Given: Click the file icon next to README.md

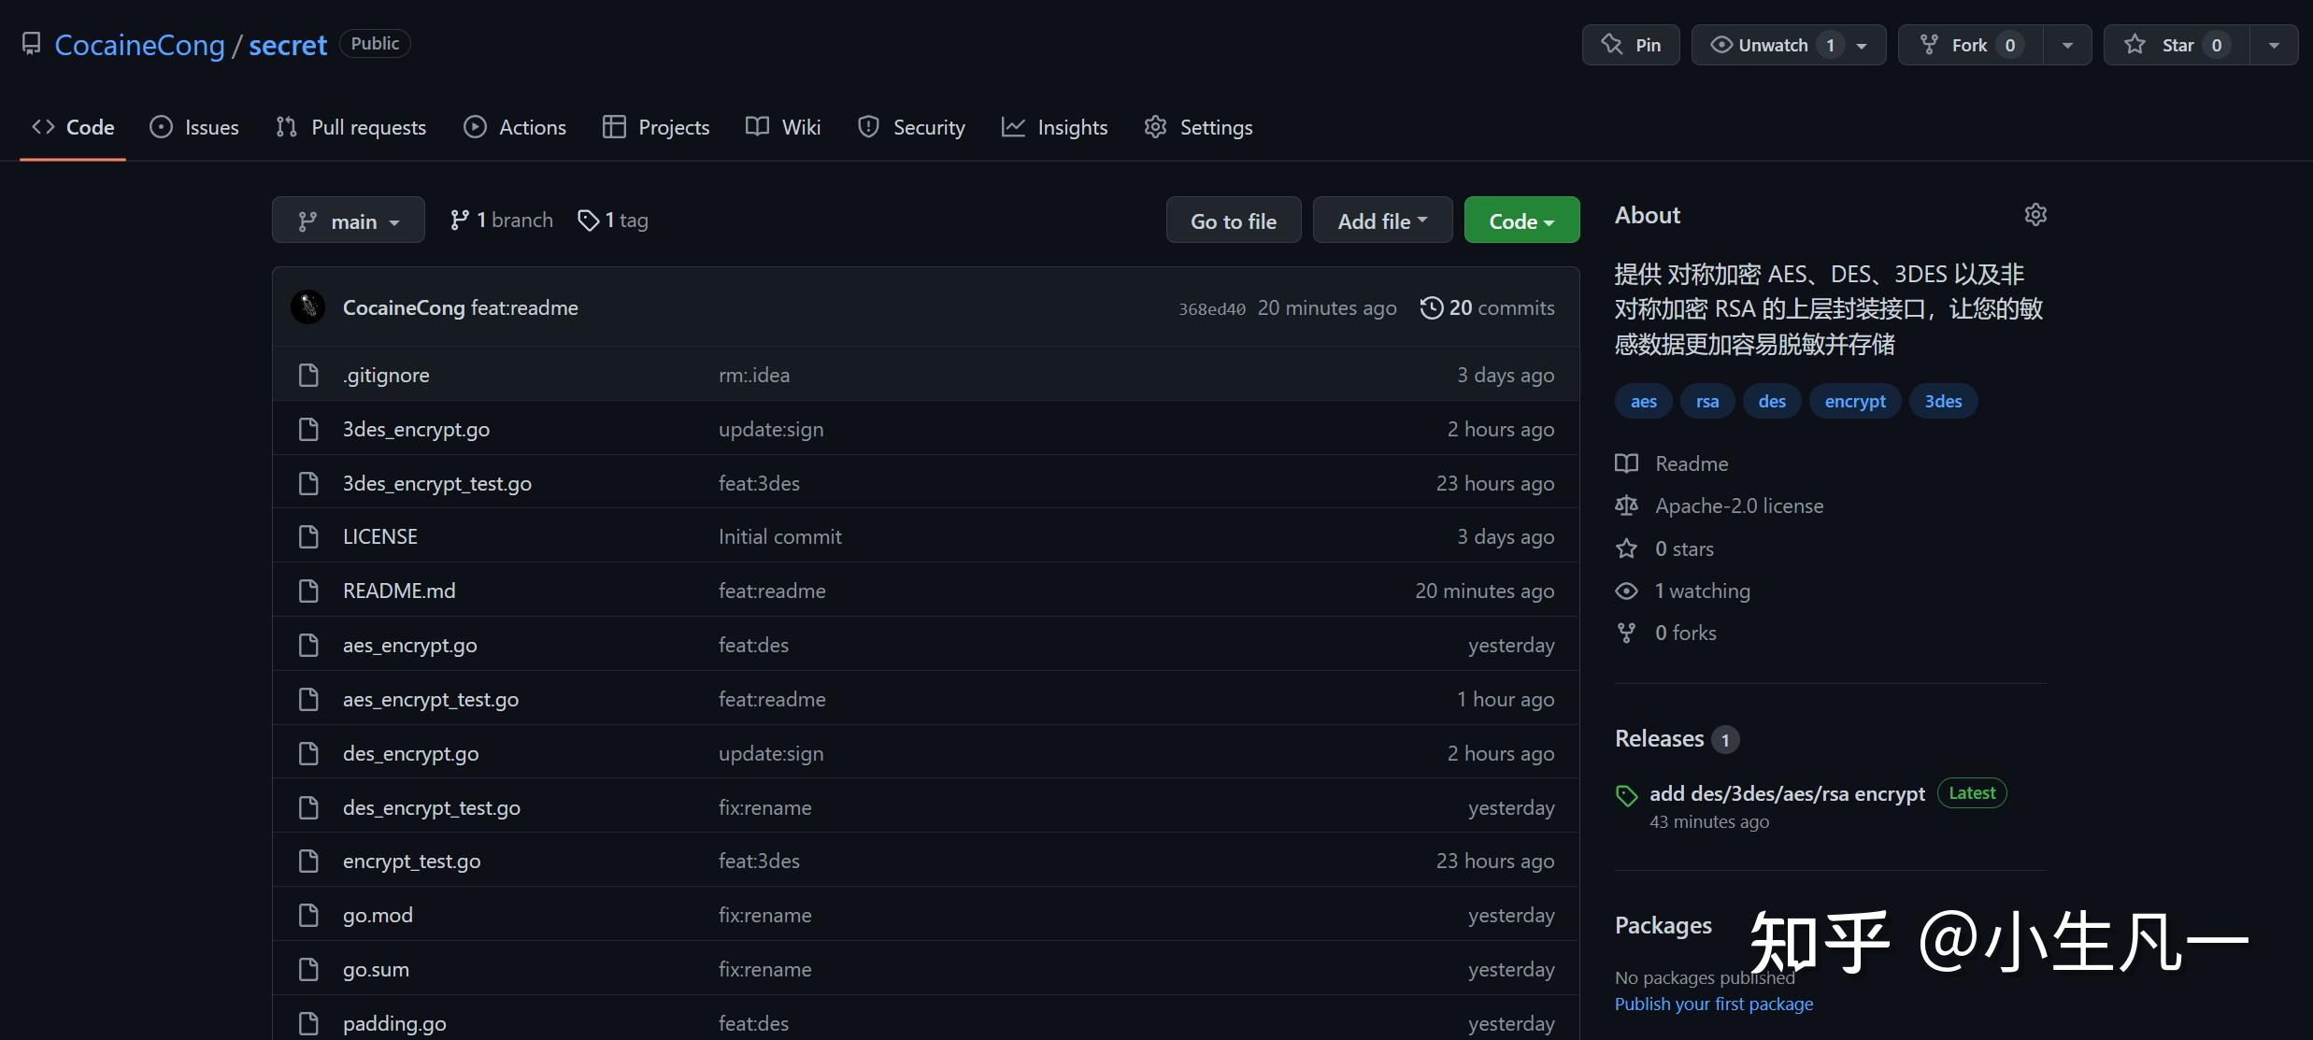Looking at the screenshot, I should click(x=308, y=591).
